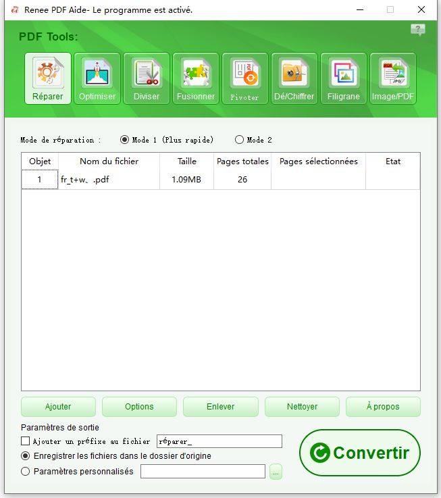The width and height of the screenshot is (441, 498).
Task: Open the Filigrane watermark tool
Action: click(x=344, y=78)
